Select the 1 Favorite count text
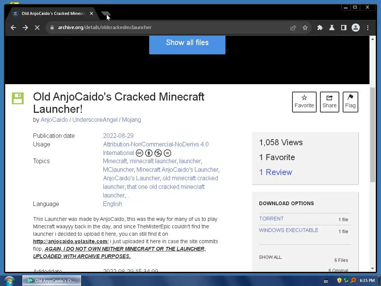The height and width of the screenshot is (286, 381). coord(277,158)
